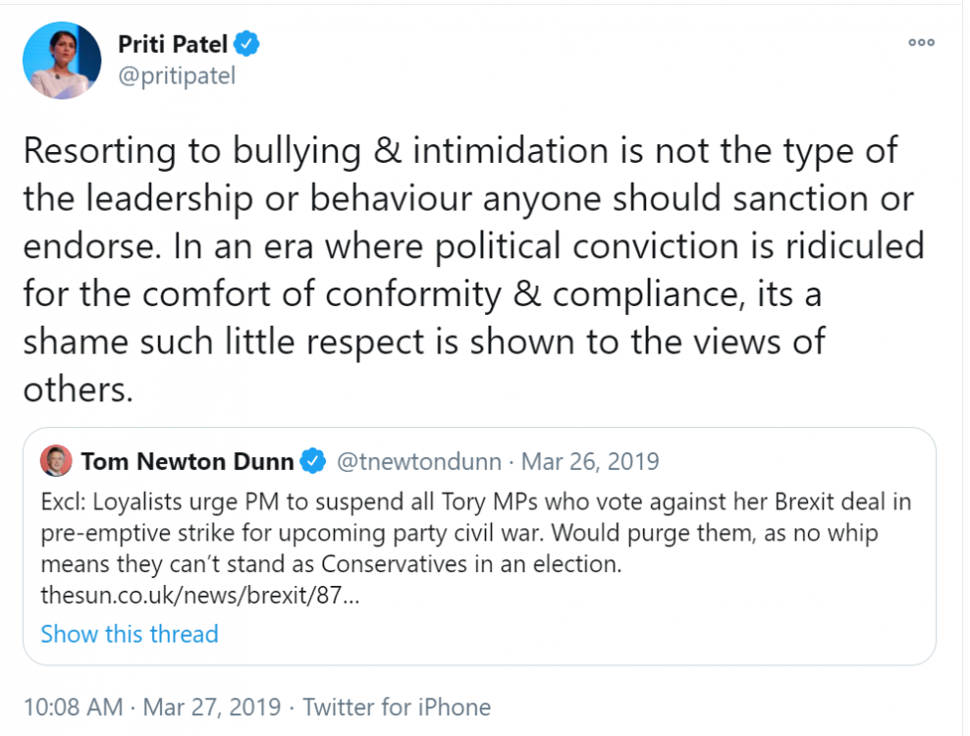The image size is (970, 736).
Task: Open the Twitter for iPhone source link
Action: [x=397, y=707]
